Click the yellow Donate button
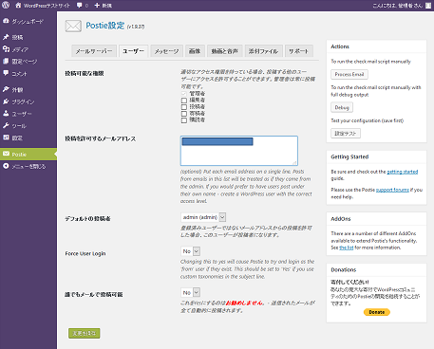Viewport: 434px width, 349px height. point(377,312)
